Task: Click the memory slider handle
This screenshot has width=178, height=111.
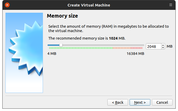Action: [x=61, y=45]
